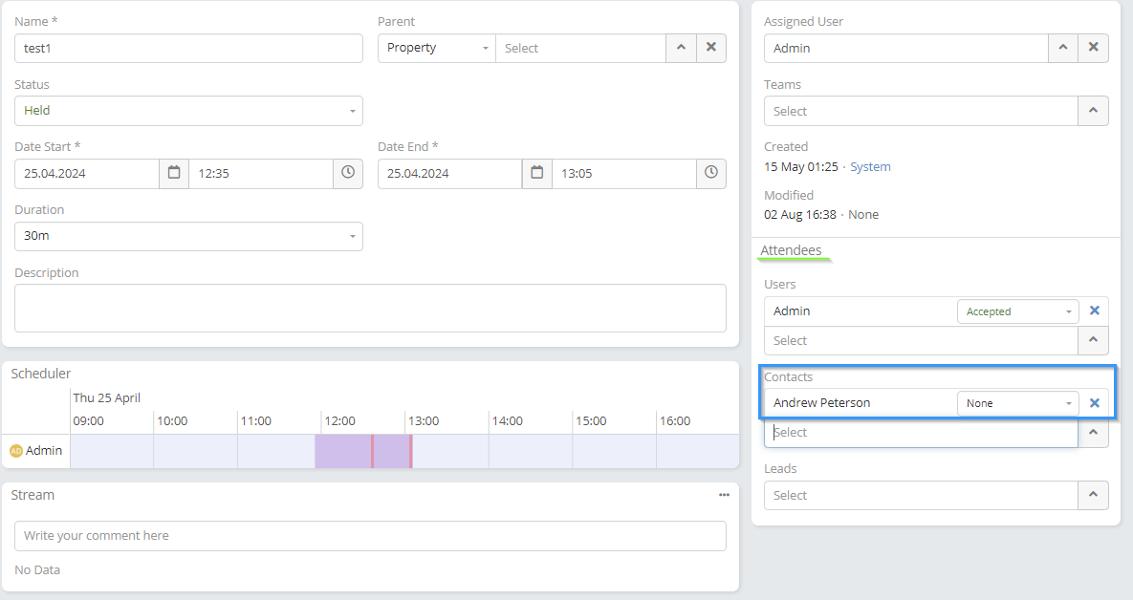The width and height of the screenshot is (1133, 600).
Task: Click the Parent Select input
Action: click(580, 48)
